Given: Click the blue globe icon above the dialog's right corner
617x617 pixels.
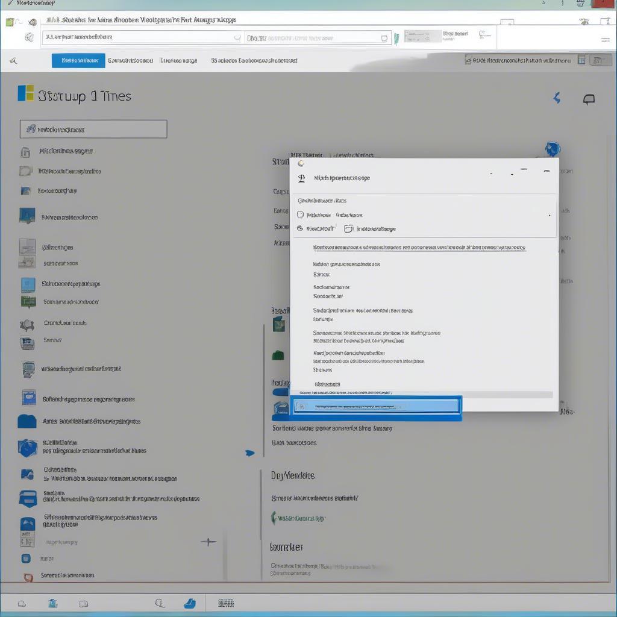Looking at the screenshot, I should (x=553, y=149).
